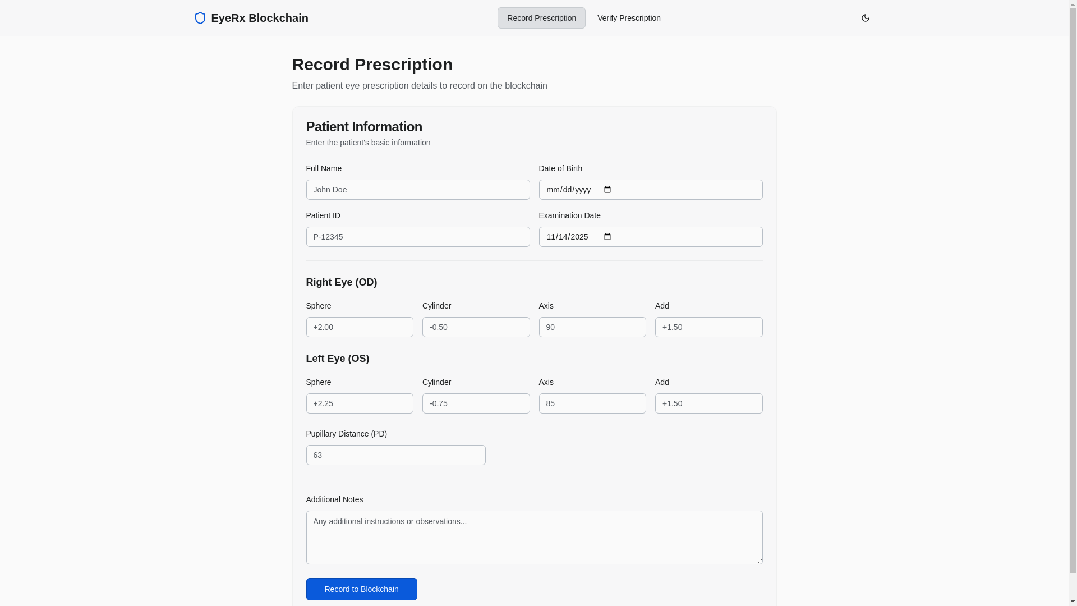Click the Patient Information heading

pyautogui.click(x=364, y=127)
